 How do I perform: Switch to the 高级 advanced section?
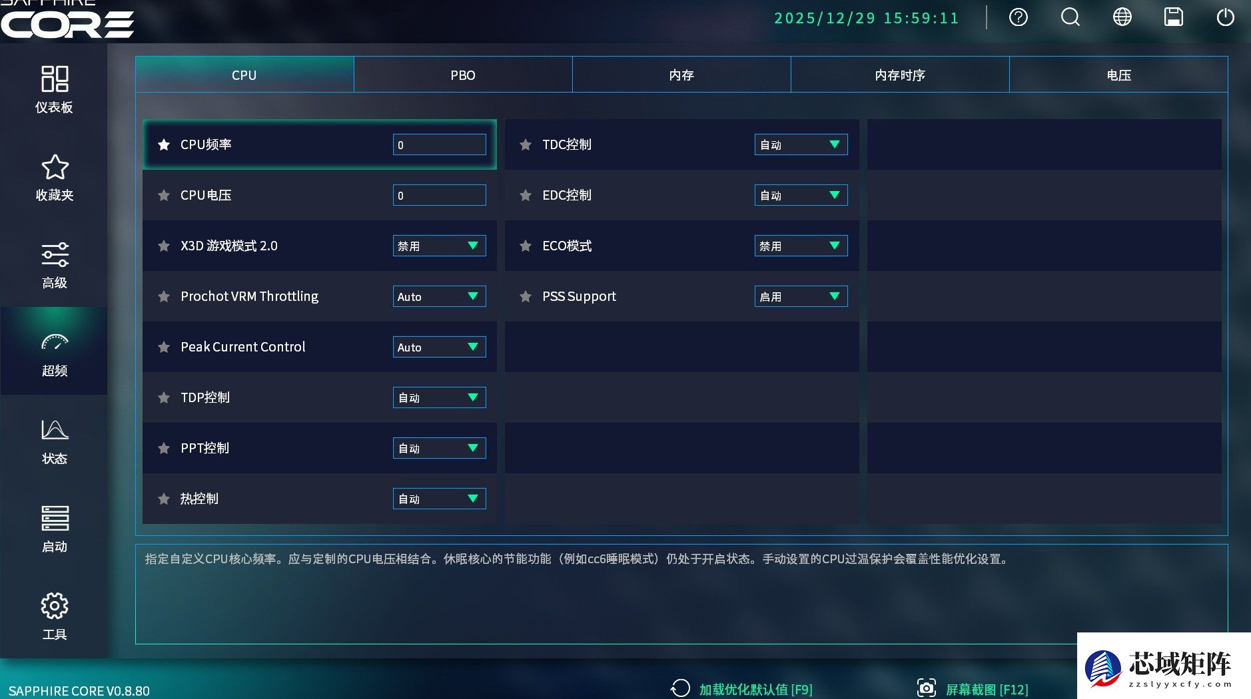point(55,264)
